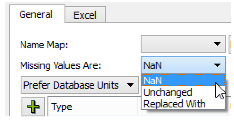
Task: Click the Missing Values Are dropdown arrow
Action: pyautogui.click(x=217, y=65)
